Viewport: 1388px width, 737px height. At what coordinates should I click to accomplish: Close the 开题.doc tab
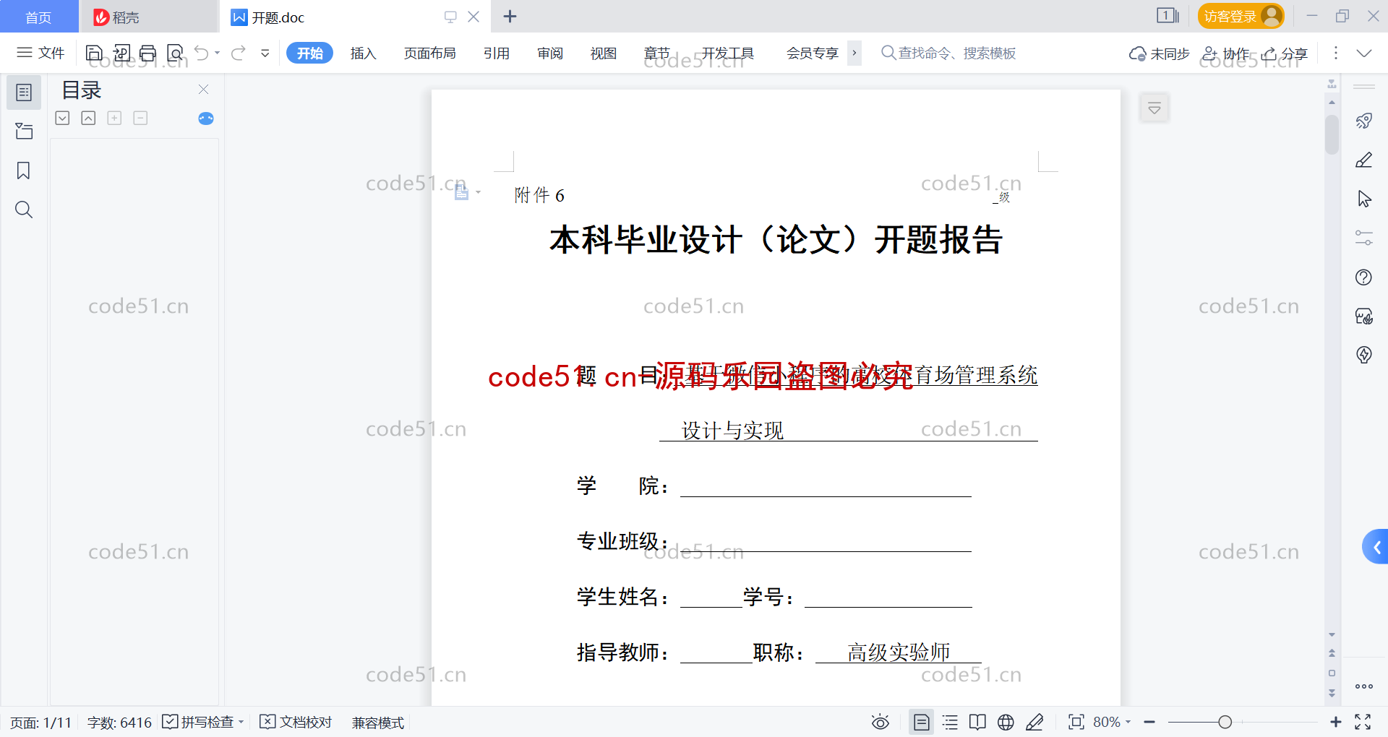pyautogui.click(x=474, y=17)
